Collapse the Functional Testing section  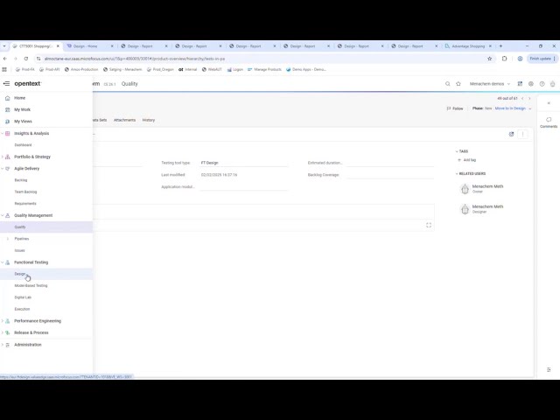pos(3,262)
